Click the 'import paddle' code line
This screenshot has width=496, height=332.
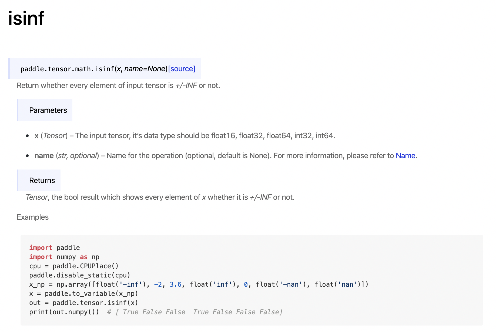coord(55,248)
